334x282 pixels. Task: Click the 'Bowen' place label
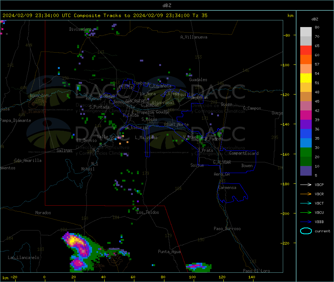[247, 166]
